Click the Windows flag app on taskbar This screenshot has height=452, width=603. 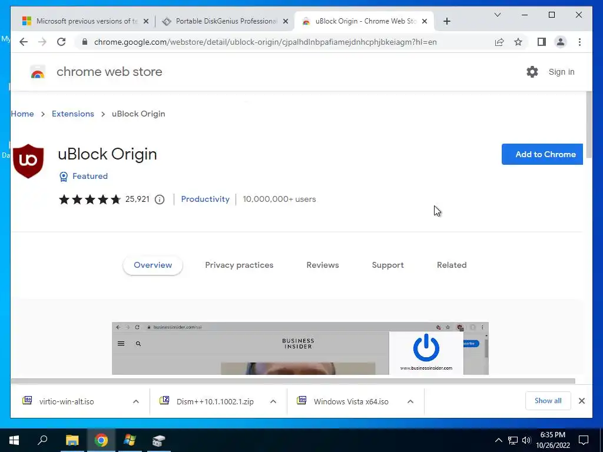click(x=130, y=440)
